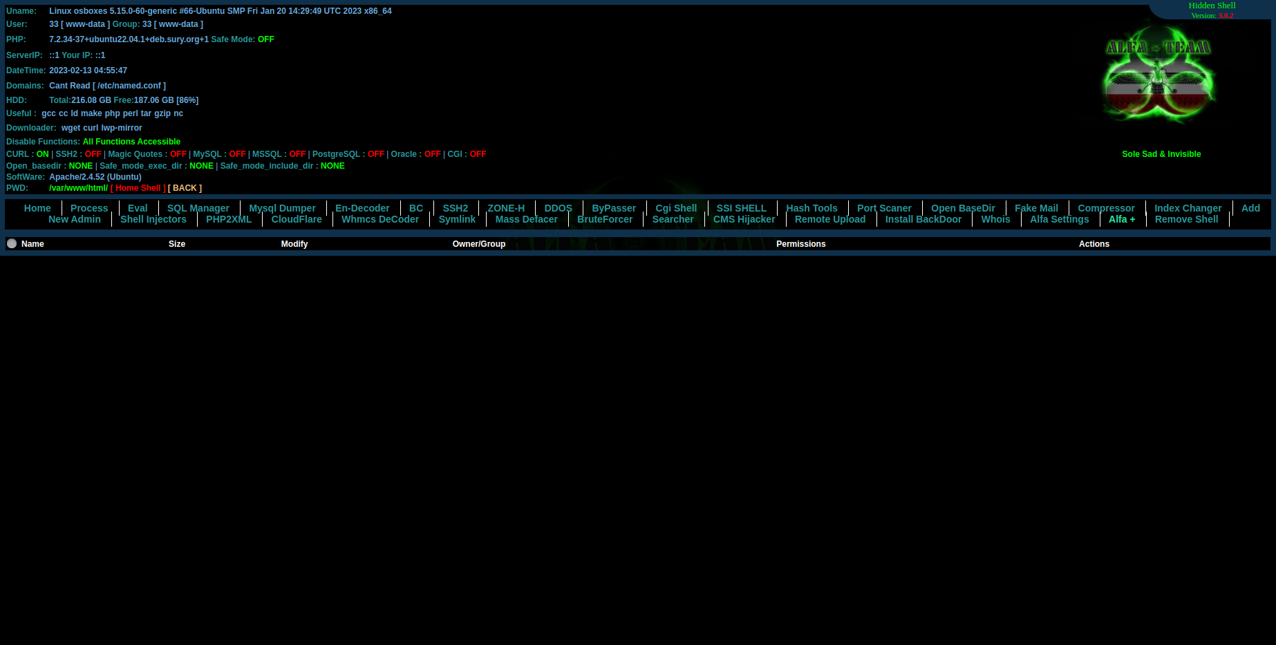Click the BACK link next to PWD

185,188
